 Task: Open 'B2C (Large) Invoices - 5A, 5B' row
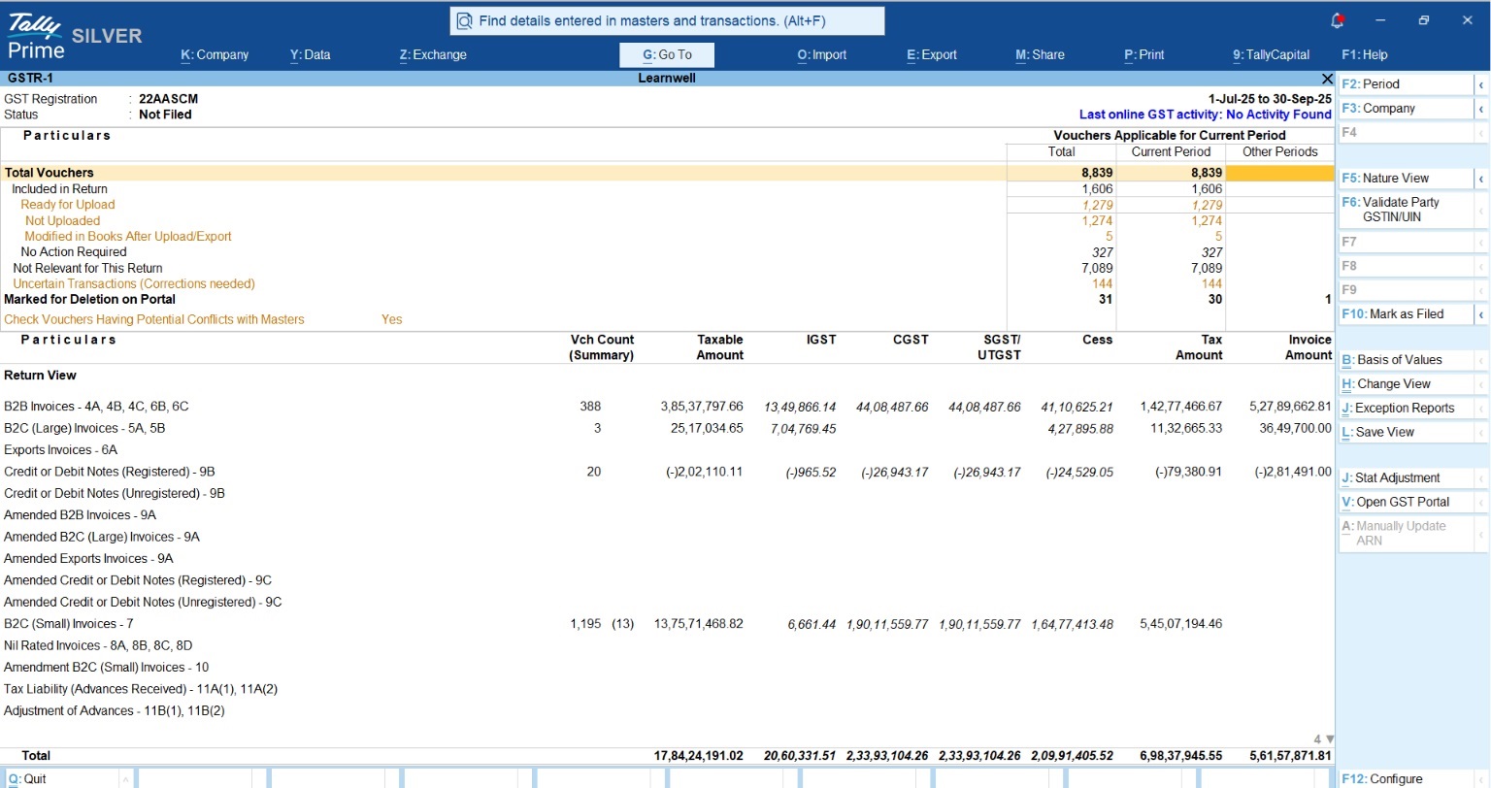coord(667,428)
